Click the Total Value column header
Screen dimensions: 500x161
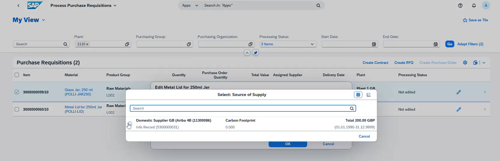(x=260, y=75)
